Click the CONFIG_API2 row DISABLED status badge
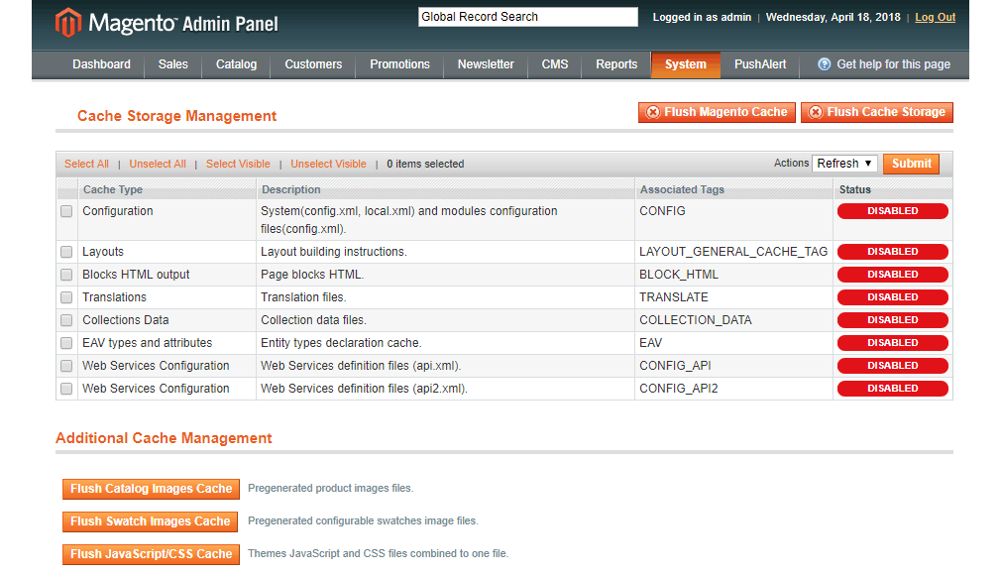This screenshot has height=575, width=1001. tap(892, 389)
